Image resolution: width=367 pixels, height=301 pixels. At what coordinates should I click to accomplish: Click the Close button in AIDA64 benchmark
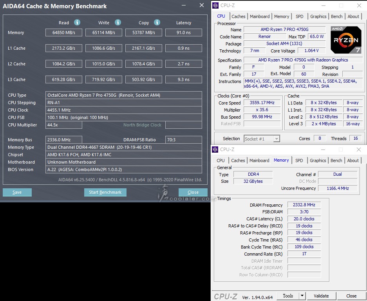tap(193, 192)
